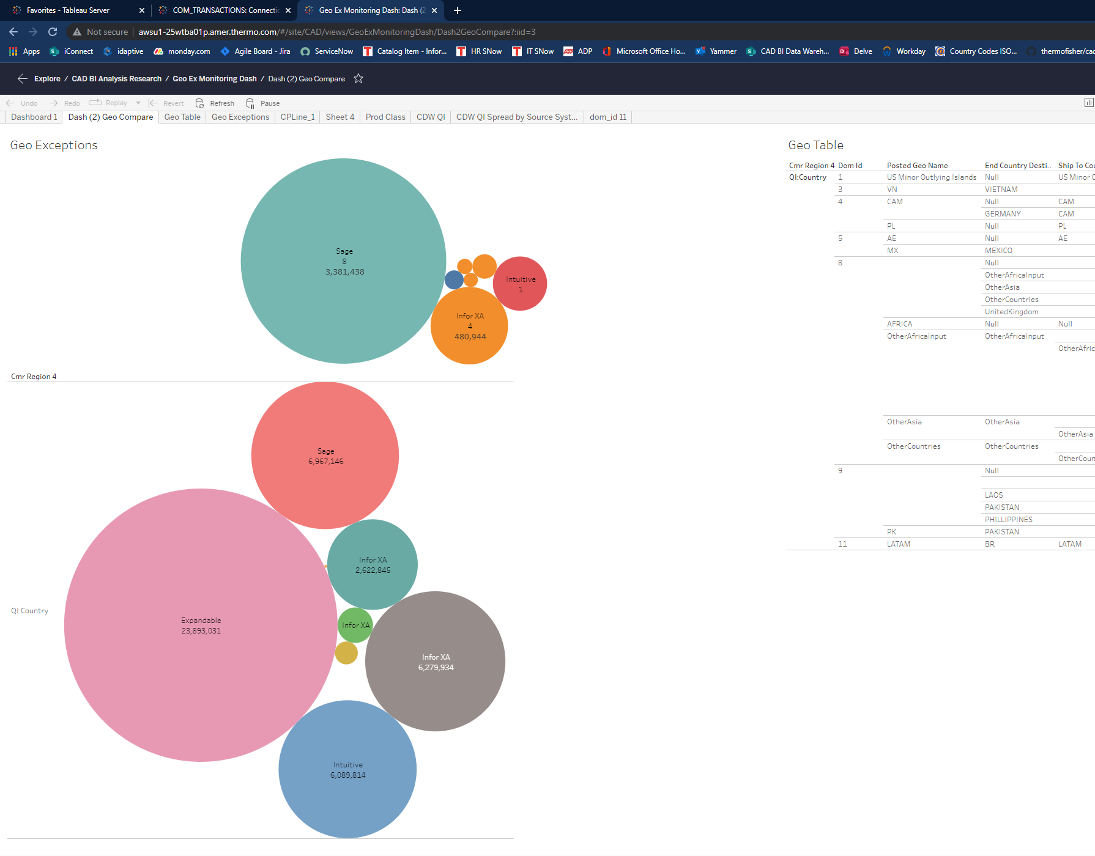
Task: Open CAD BI Data Warehouse bookmark
Action: [x=788, y=51]
